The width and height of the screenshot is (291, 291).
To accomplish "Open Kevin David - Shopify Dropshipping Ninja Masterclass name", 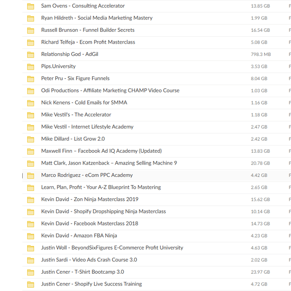I will (103, 211).
